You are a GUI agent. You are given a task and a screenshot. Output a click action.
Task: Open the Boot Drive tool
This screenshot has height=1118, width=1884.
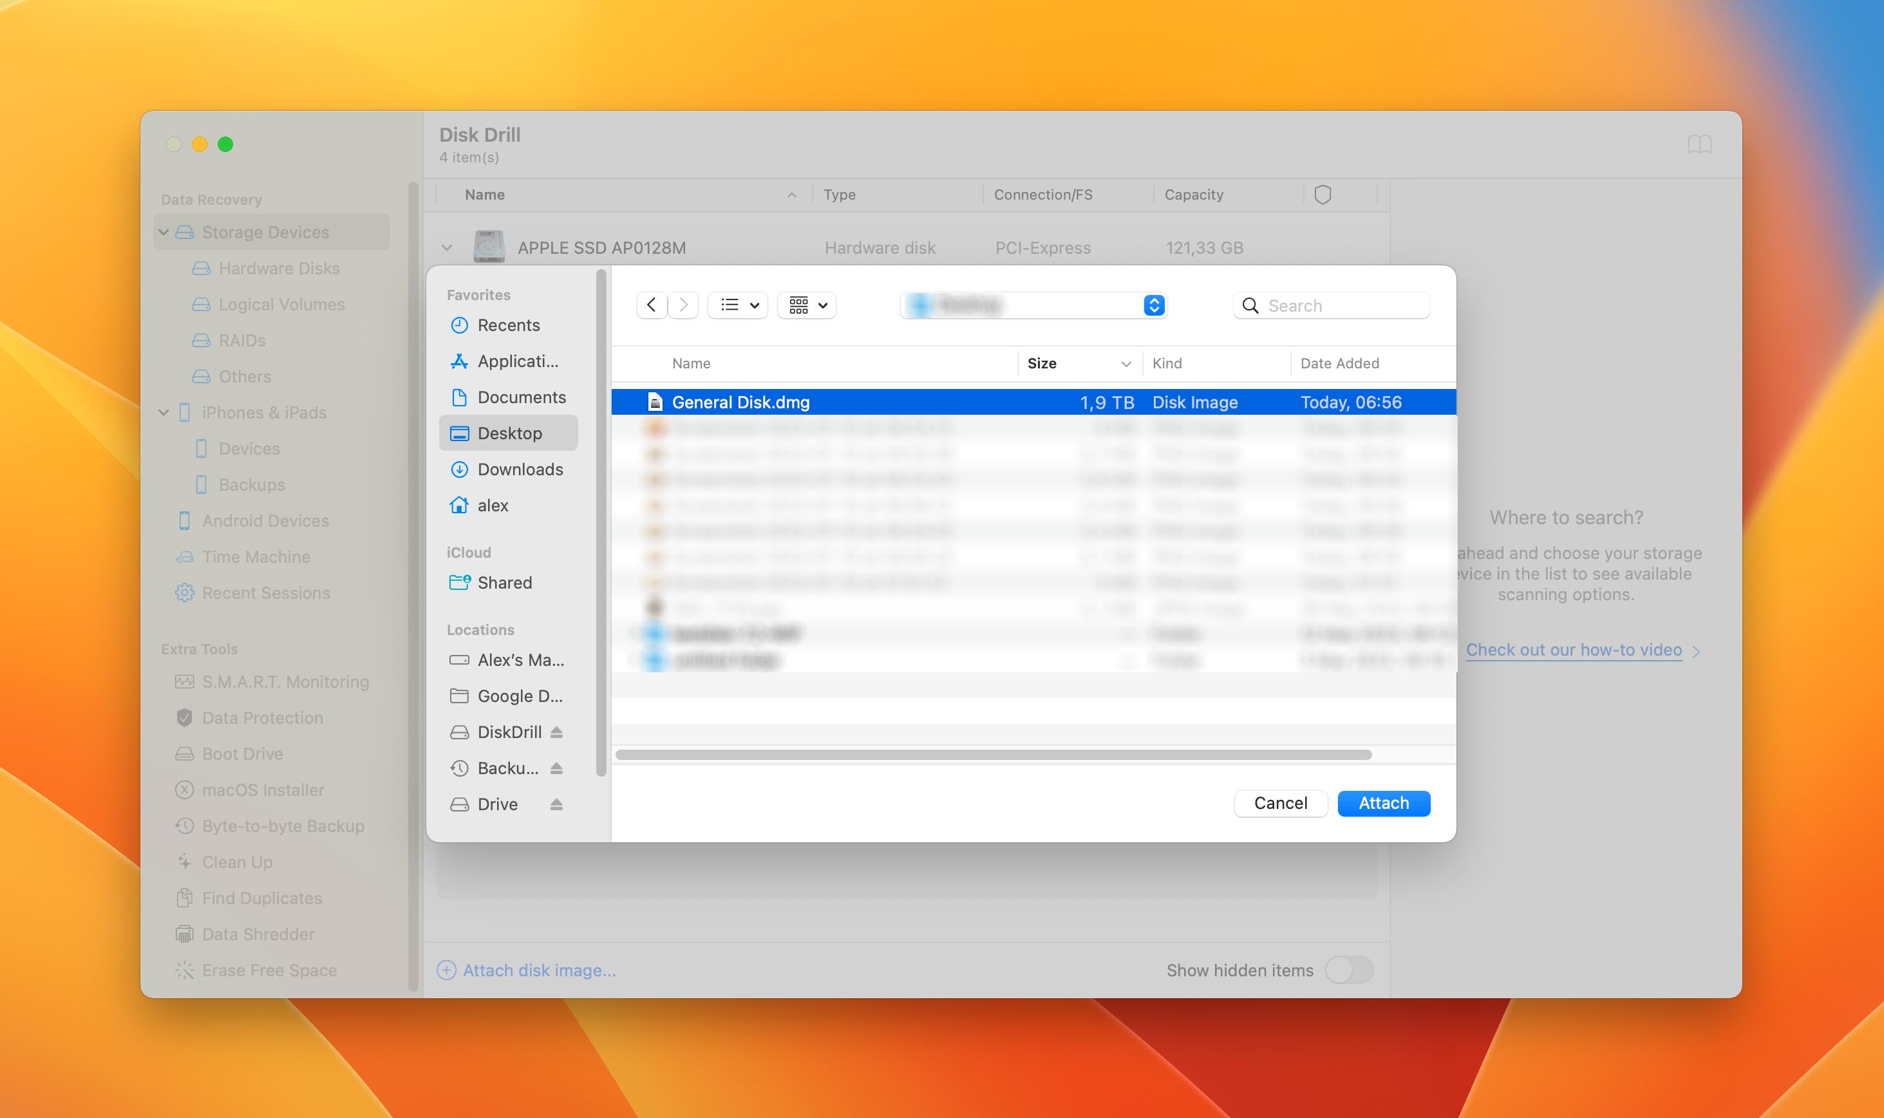[242, 752]
